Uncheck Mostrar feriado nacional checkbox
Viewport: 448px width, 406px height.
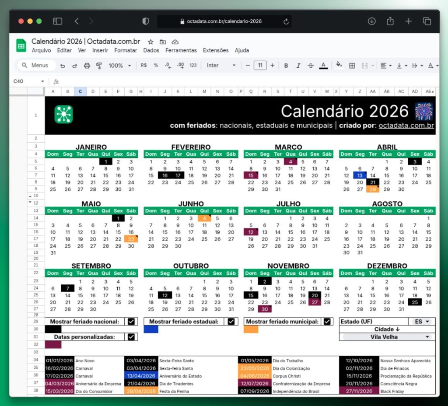pyautogui.click(x=131, y=321)
